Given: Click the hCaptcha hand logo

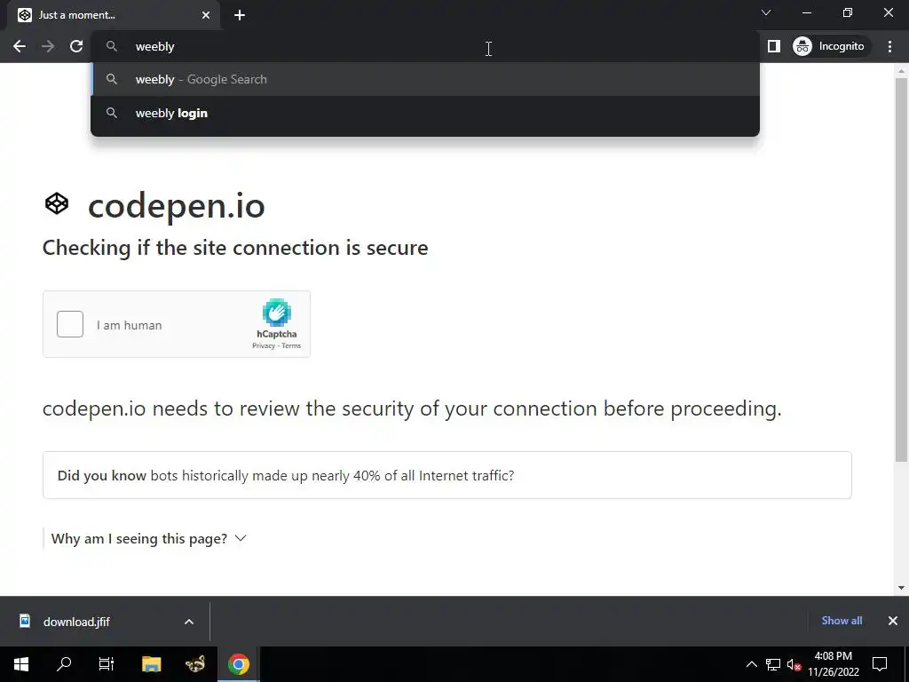Looking at the screenshot, I should [277, 313].
